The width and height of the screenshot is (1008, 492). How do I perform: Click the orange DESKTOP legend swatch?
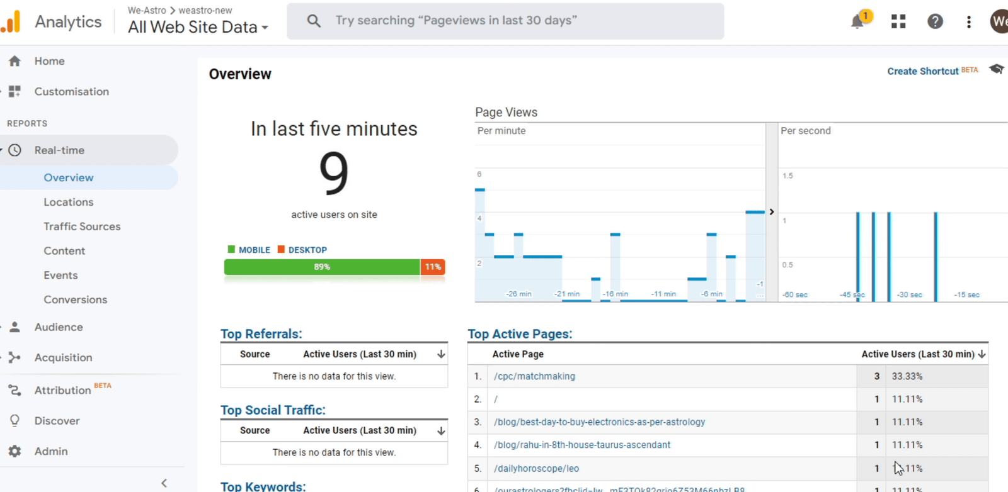281,249
